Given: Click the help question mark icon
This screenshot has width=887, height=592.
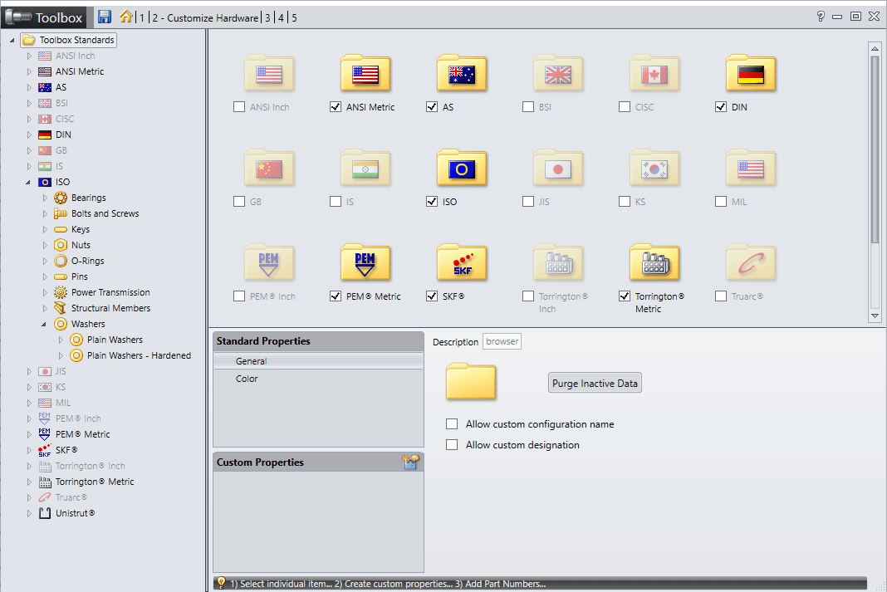Looking at the screenshot, I should [821, 17].
